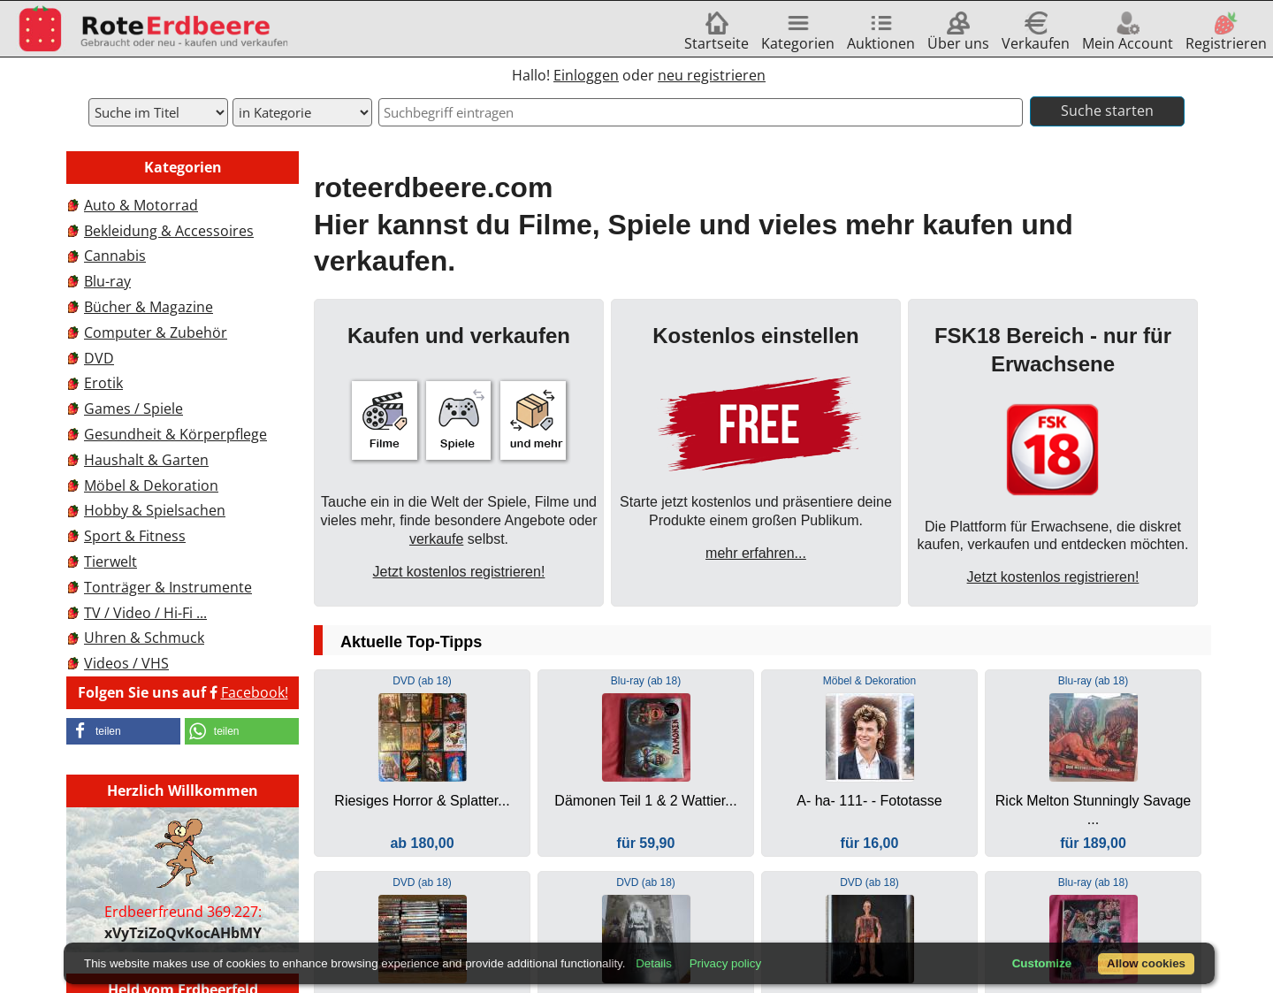Open Startseite via the house icon
This screenshot has height=993, width=1273.
click(716, 22)
